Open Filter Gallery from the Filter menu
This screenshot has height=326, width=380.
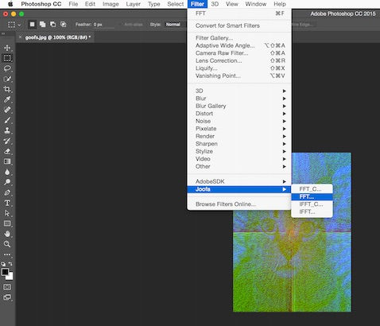click(x=239, y=38)
